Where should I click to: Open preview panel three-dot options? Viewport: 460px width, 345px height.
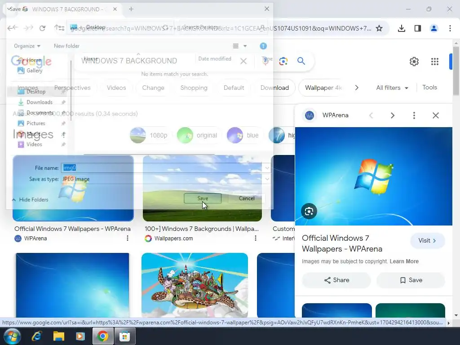pyautogui.click(x=414, y=115)
